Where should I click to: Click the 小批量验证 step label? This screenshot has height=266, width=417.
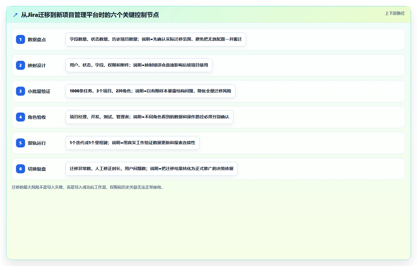(x=39, y=91)
